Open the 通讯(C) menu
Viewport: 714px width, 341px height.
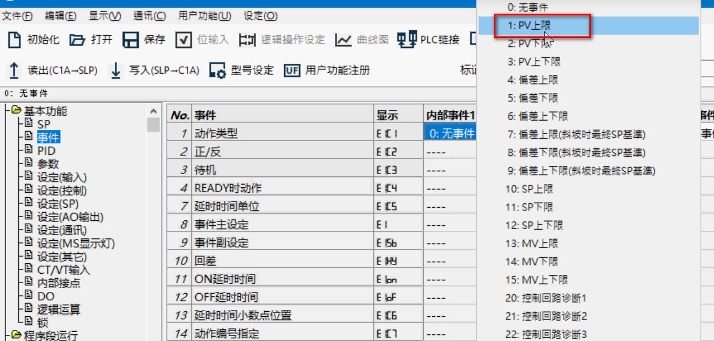tap(150, 16)
